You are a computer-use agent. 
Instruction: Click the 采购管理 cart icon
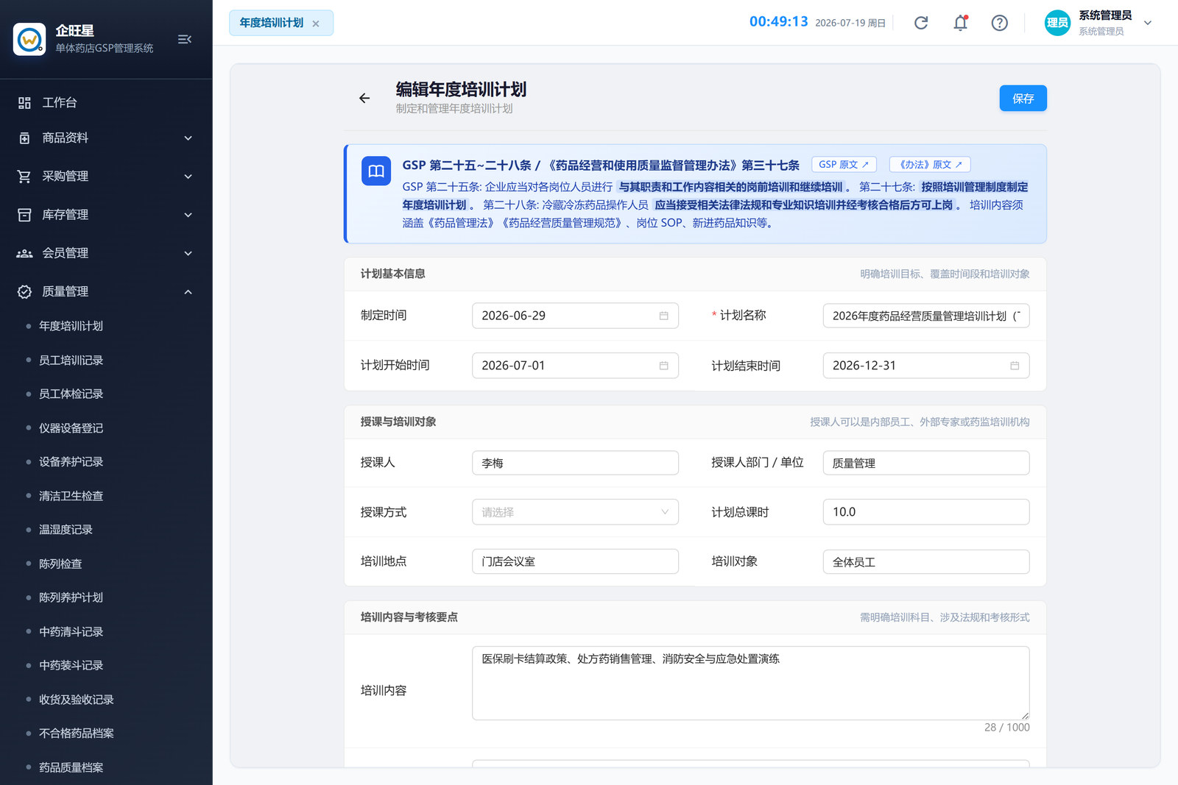[x=24, y=177]
